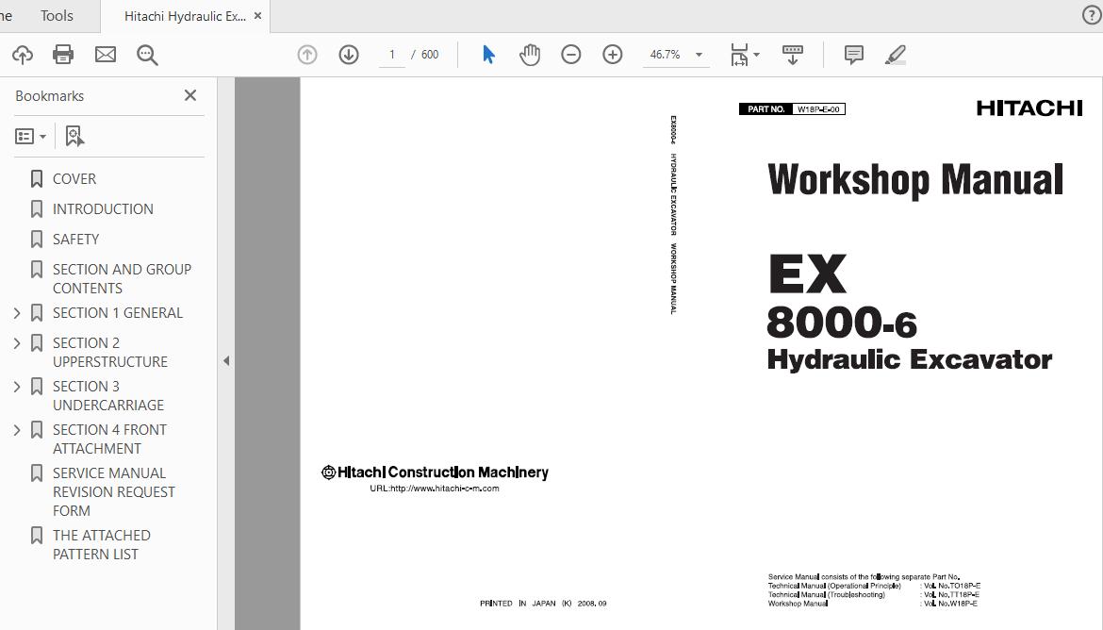The width and height of the screenshot is (1103, 630).
Task: Open SECTION 3 UNDERCARRIAGE bookmark text
Action: pos(108,395)
